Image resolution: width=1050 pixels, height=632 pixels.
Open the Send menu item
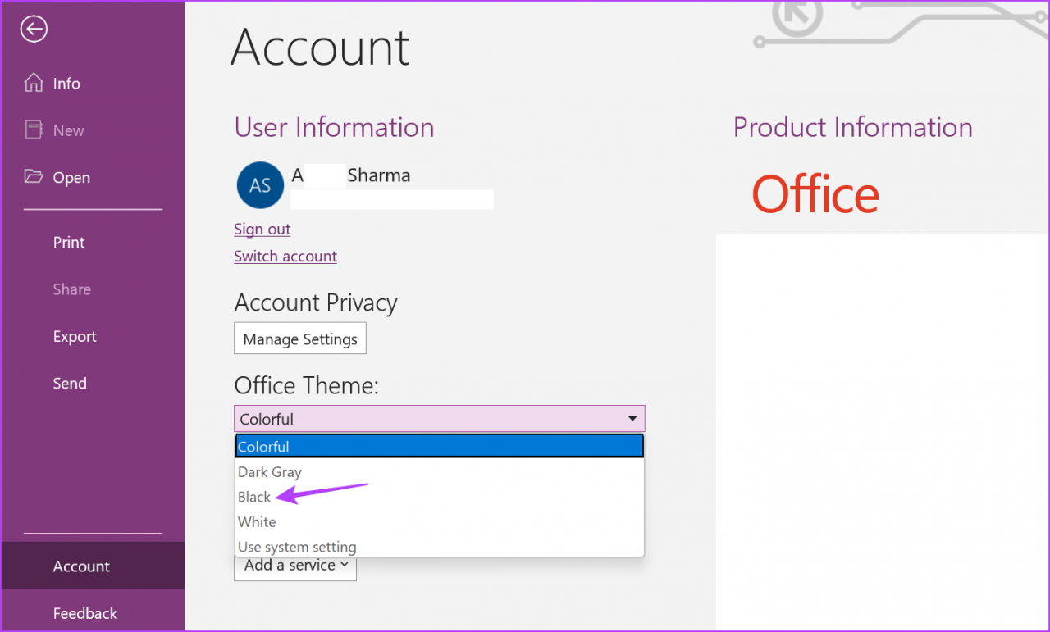coord(70,383)
